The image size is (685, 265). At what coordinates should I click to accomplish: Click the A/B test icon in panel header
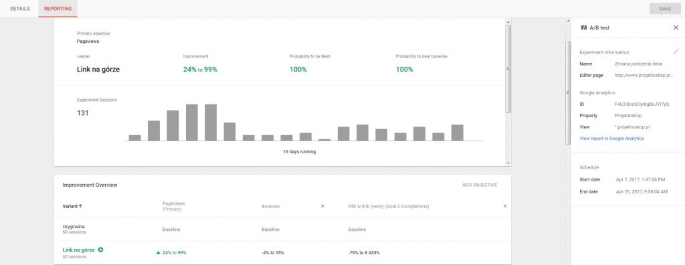[x=583, y=27]
